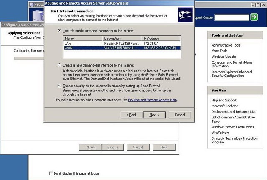The image size is (267, 180).
Task: Sort by Name column header
Action: pyautogui.click(x=83, y=38)
